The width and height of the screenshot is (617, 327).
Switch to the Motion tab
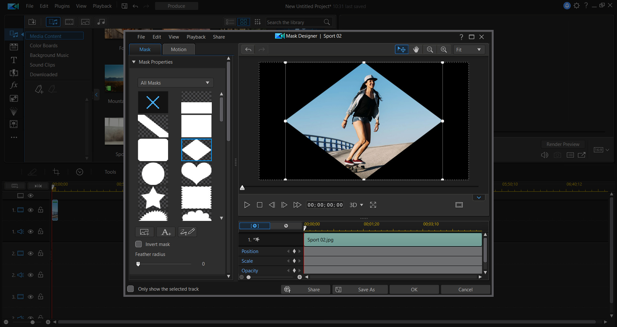pyautogui.click(x=179, y=49)
